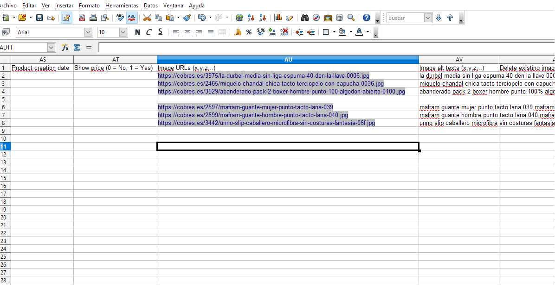Click the Undo arrow icon
Viewport: 555px width, 287px height.
(202, 18)
